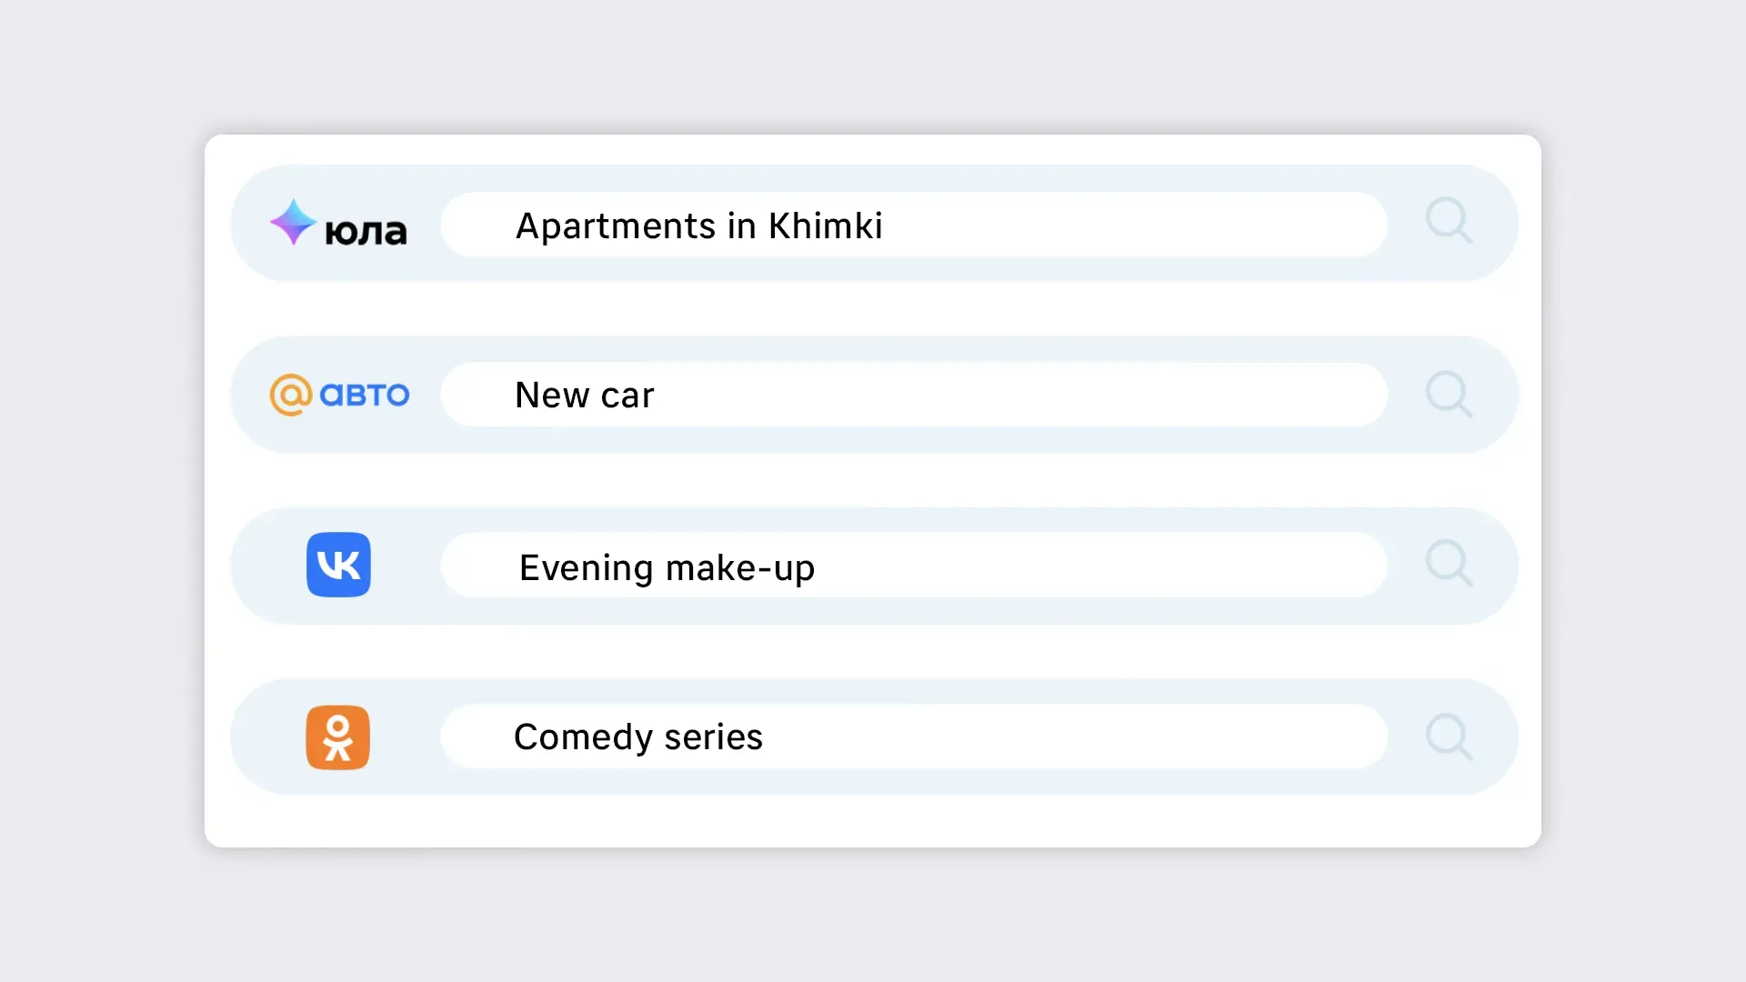Hit the search icon beside 'Comedy series'
The height and width of the screenshot is (982, 1746).
(x=1449, y=736)
